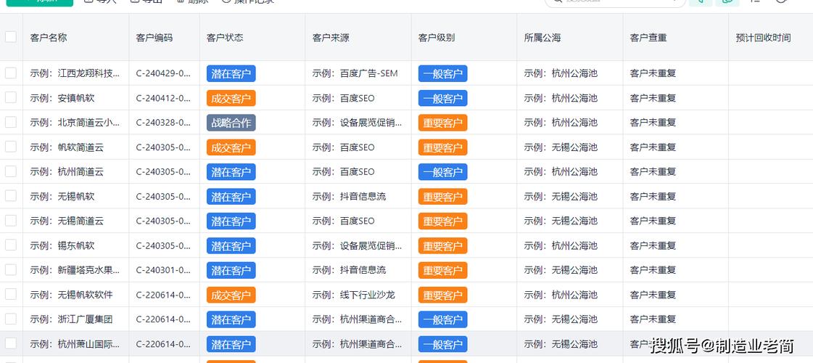Click 设备展览促销 source in 锡东帆软 row
813x363 pixels.
point(358,245)
